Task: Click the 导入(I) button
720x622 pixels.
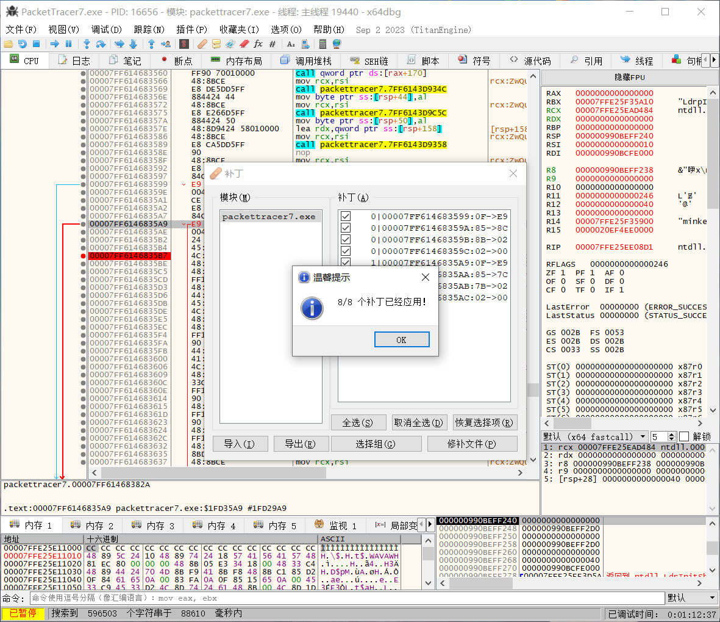Action: coord(239,444)
